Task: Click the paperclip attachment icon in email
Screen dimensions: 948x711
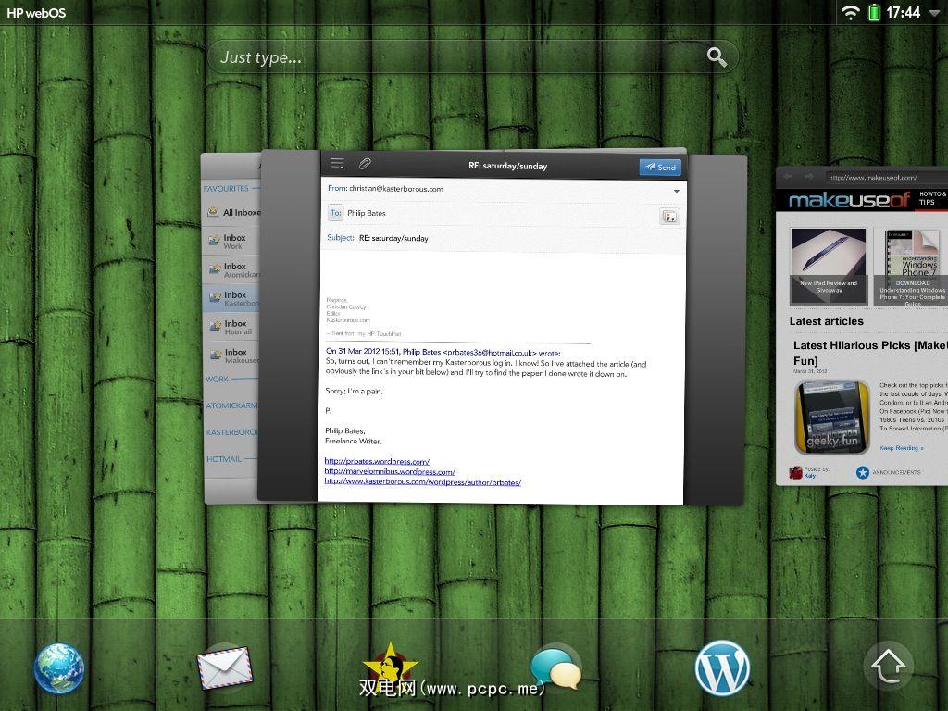Action: coord(365,164)
